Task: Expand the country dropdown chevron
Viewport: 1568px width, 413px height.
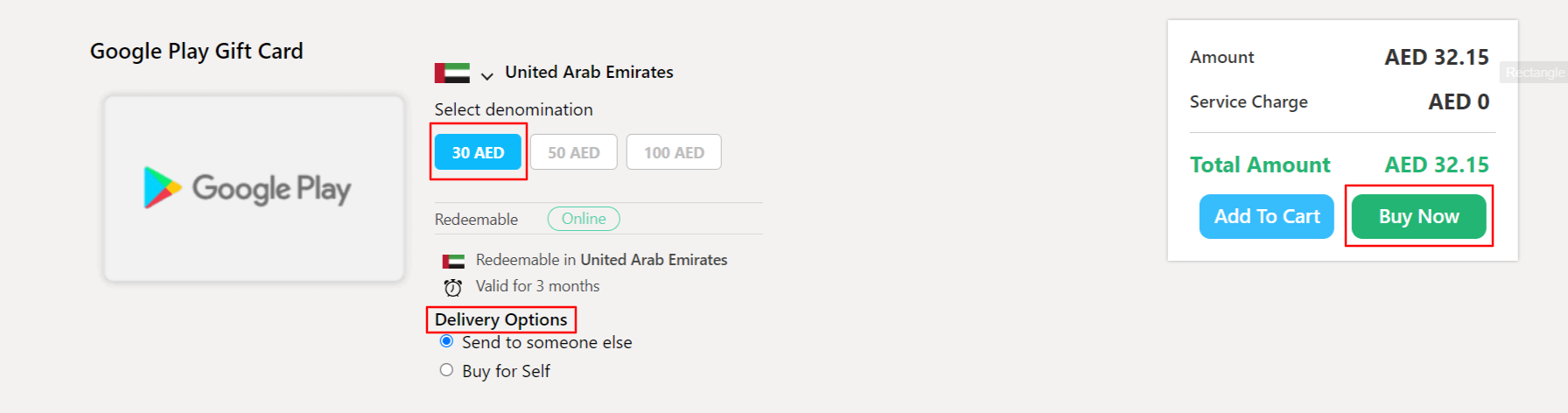Action: [487, 76]
